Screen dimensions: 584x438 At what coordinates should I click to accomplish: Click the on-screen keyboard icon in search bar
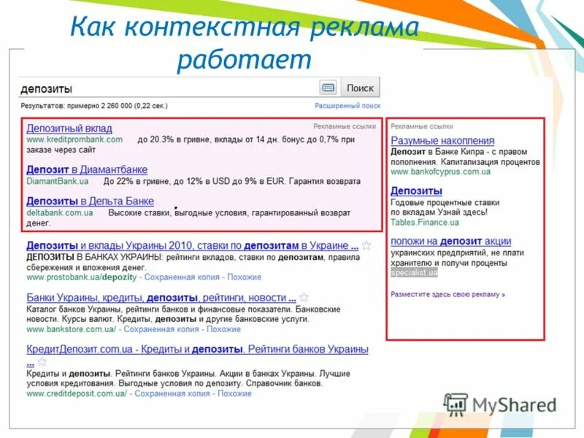click(328, 88)
